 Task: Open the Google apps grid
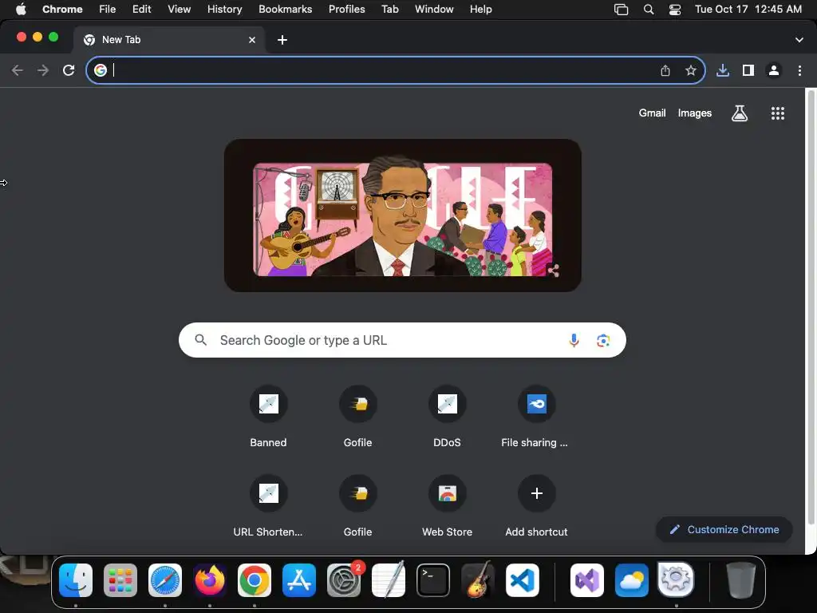click(x=778, y=113)
